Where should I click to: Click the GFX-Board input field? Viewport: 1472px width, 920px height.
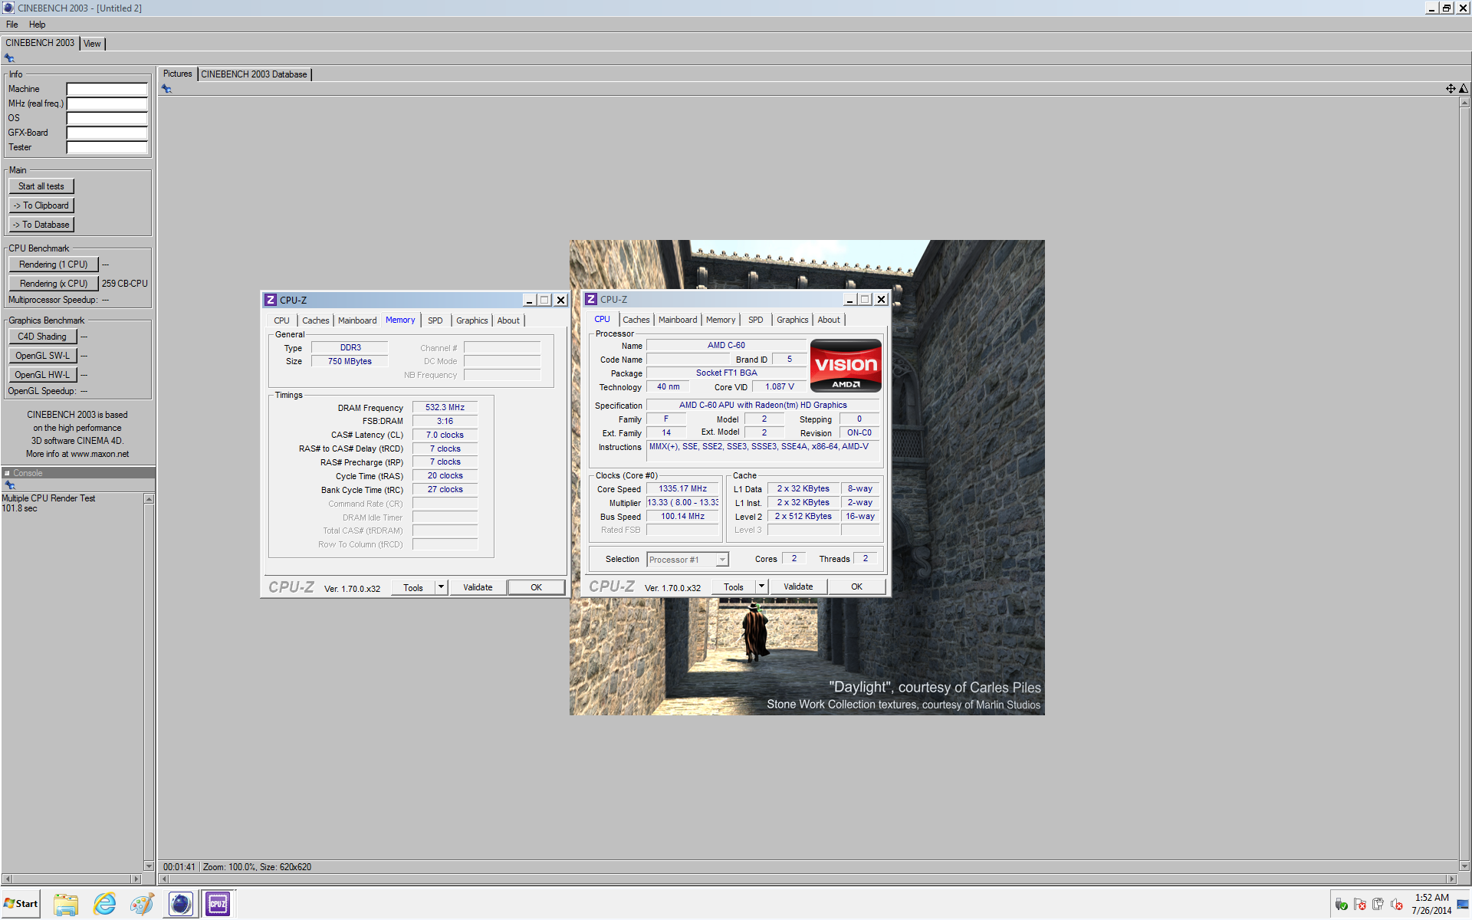(x=107, y=133)
